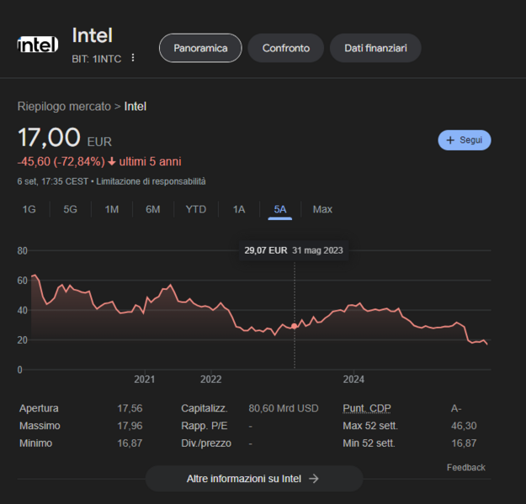Switch chart to YTD range

[195, 209]
